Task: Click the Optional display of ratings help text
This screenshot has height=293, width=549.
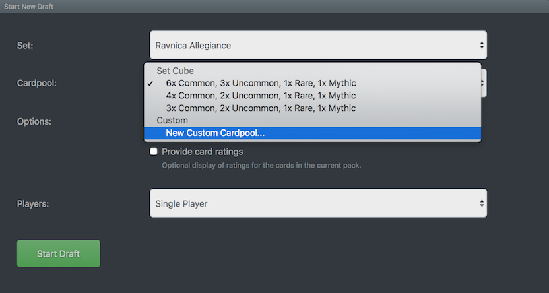Action: pyautogui.click(x=261, y=165)
